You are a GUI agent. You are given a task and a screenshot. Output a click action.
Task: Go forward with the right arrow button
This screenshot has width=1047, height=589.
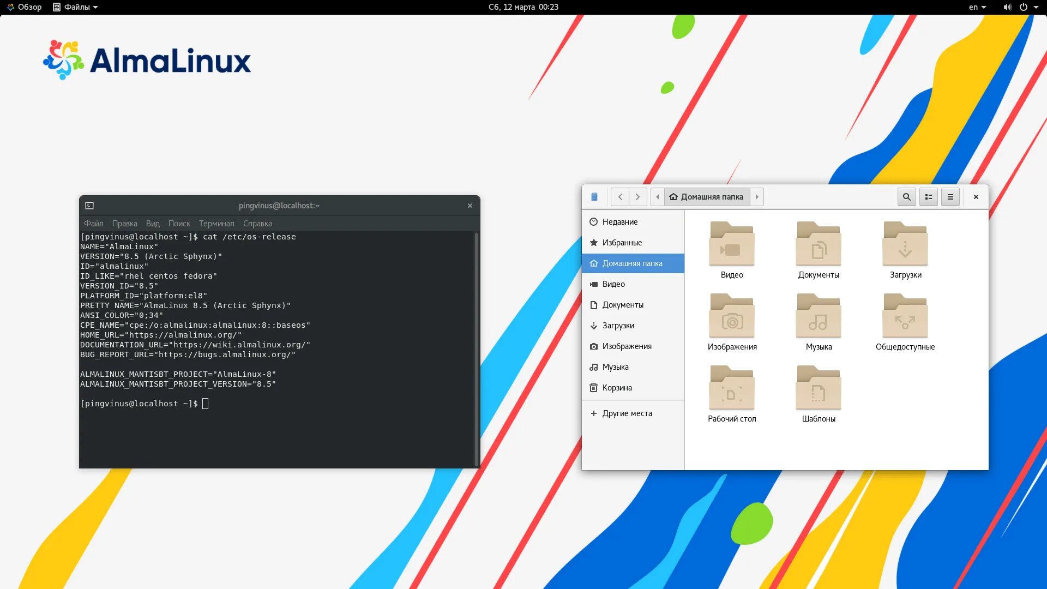coord(637,197)
